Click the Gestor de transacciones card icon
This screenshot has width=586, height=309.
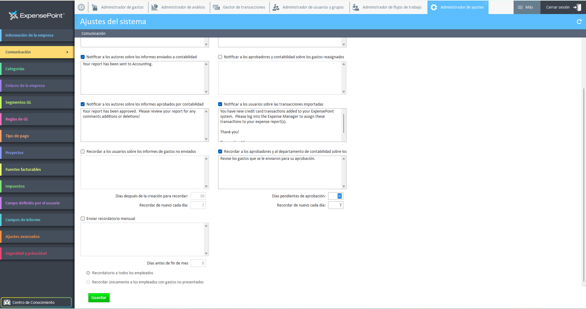coord(216,7)
